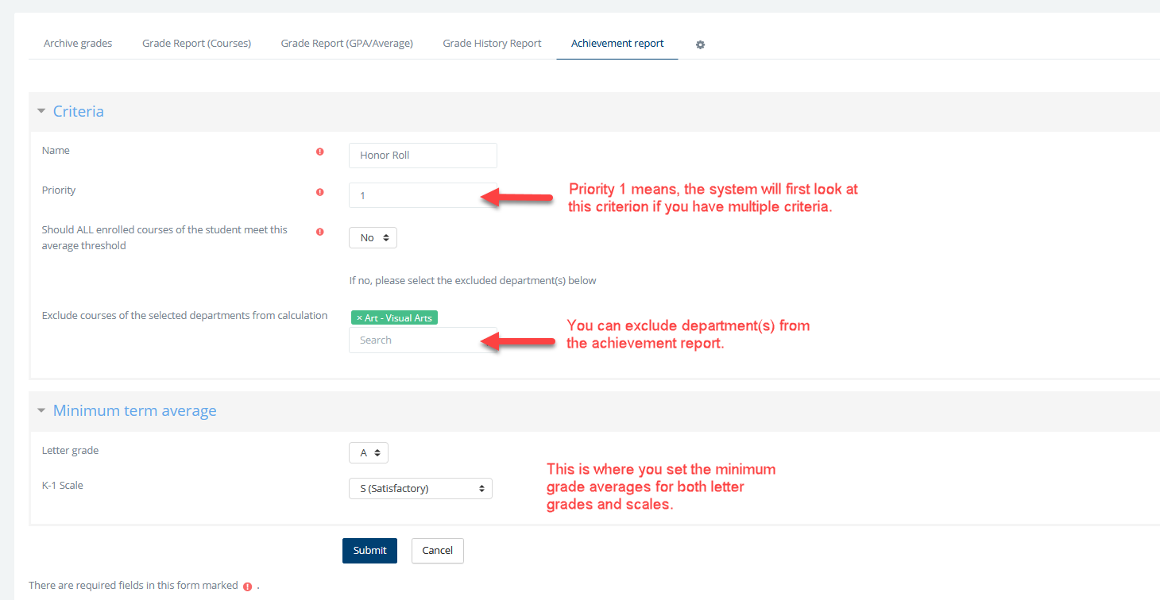Click the red required icon in the footer note
Image resolution: width=1160 pixels, height=600 pixels.
point(248,587)
